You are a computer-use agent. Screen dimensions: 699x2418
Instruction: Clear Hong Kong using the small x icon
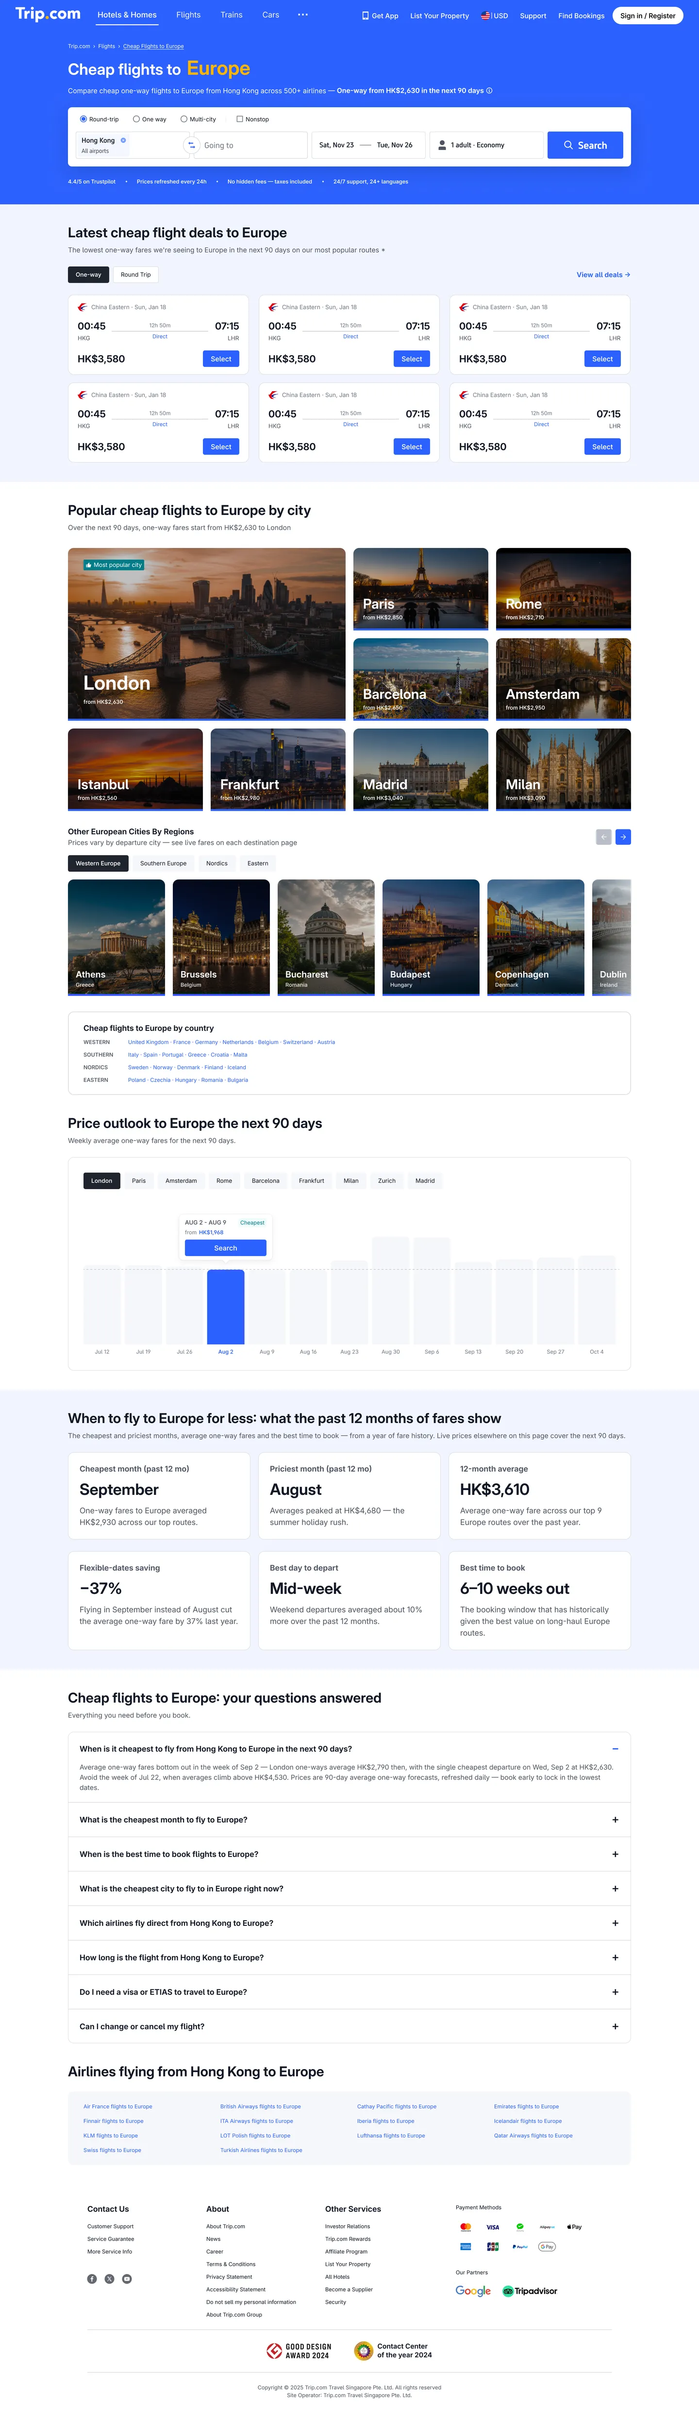click(x=123, y=141)
